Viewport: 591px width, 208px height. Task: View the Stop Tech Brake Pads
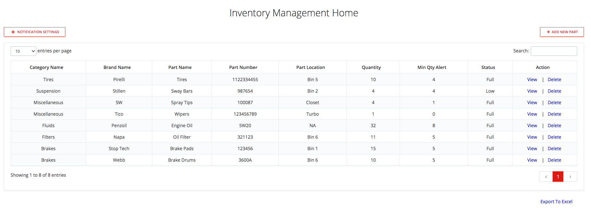[532, 149]
